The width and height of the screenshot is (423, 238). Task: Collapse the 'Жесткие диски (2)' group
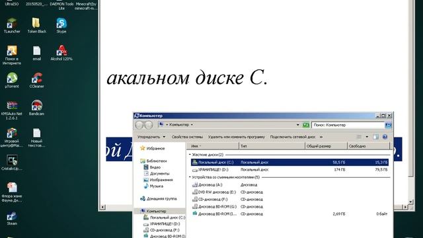point(190,155)
